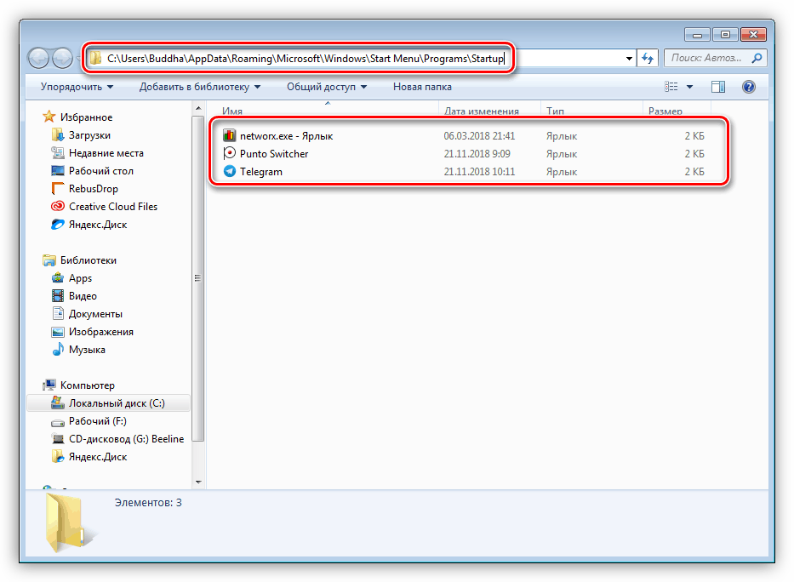The image size is (794, 582).
Task: Click the Forward navigation arrow
Action: click(x=62, y=59)
